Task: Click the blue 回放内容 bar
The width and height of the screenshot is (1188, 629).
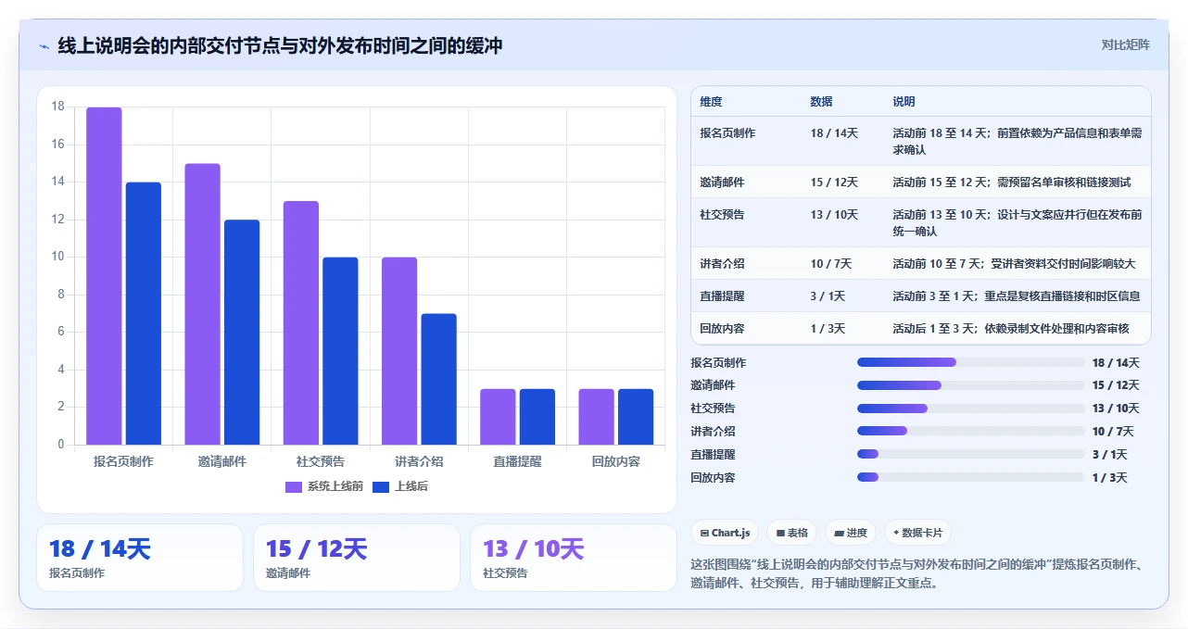Action: coord(636,417)
